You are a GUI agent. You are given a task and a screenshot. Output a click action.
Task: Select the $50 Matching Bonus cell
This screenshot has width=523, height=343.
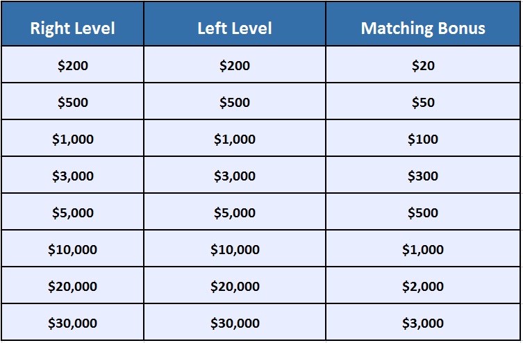tap(423, 101)
